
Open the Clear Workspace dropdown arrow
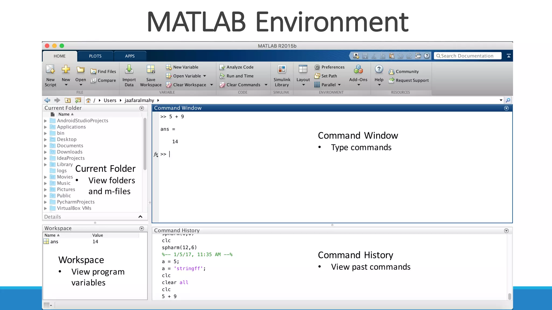click(x=212, y=85)
